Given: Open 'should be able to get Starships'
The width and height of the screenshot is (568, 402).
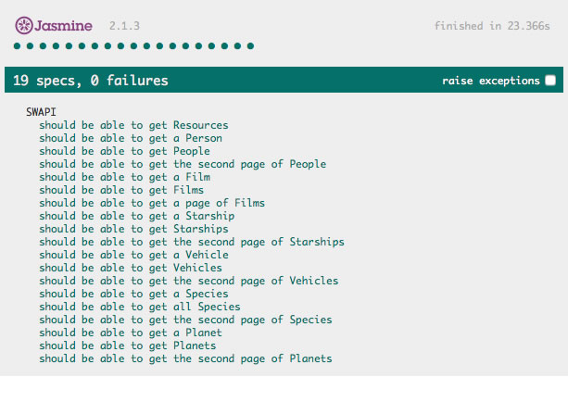Looking at the screenshot, I should coord(133,229).
